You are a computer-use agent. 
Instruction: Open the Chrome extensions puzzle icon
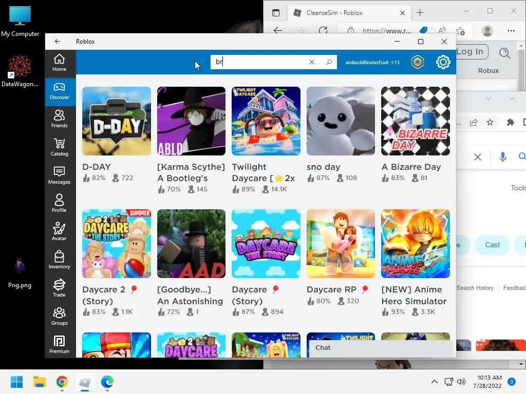[510, 122]
